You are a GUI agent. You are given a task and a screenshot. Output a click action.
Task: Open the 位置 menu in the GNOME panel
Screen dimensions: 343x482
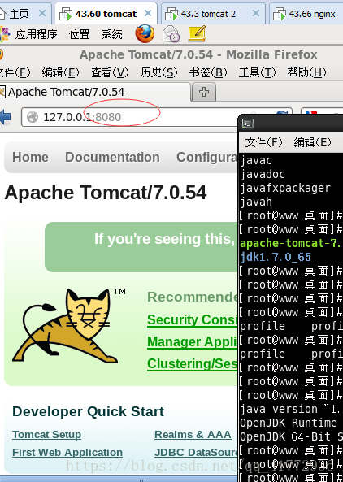click(80, 34)
